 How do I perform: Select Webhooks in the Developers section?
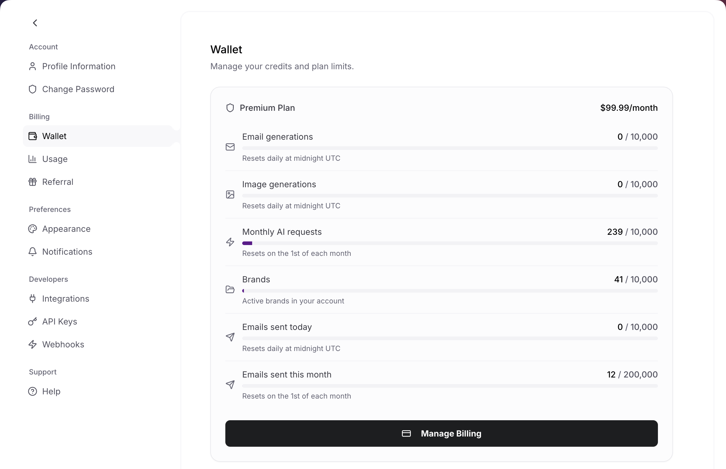[x=63, y=344]
